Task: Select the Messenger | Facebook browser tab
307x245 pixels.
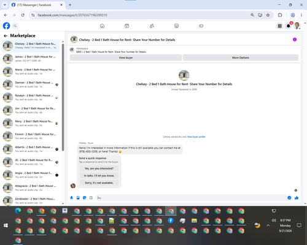Action: point(37,5)
